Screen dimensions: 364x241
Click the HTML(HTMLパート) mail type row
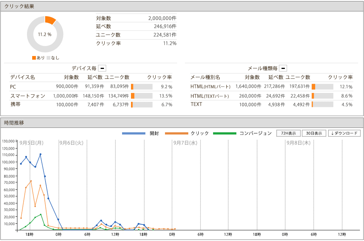pyautogui.click(x=210, y=87)
